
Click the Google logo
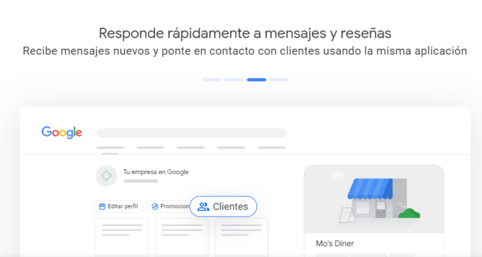[x=62, y=133]
